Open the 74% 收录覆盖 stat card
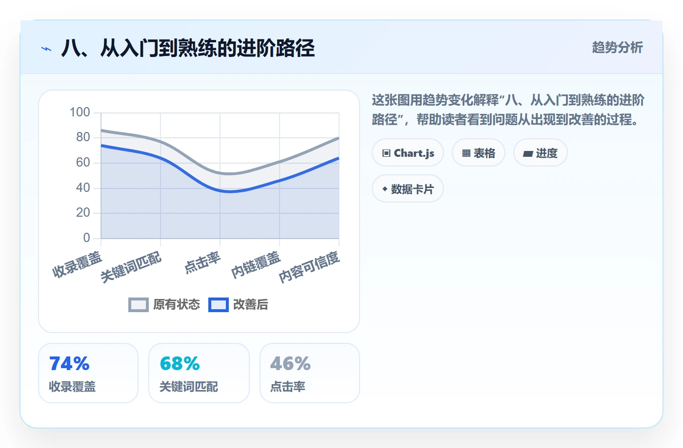The image size is (683, 448). (88, 373)
